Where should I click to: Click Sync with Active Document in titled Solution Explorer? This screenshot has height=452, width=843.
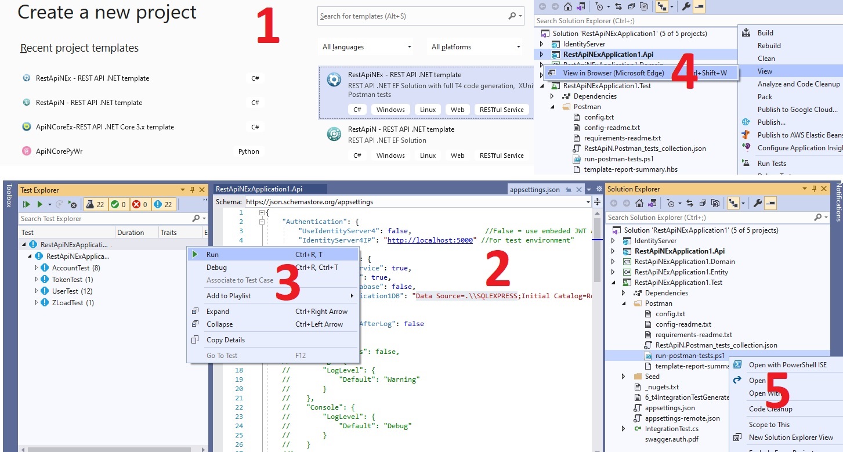[689, 203]
